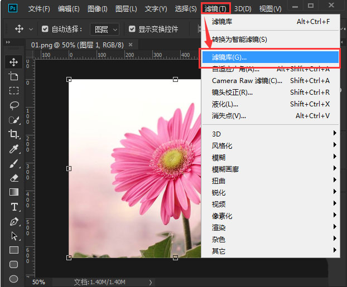Select the Path Selection tool
Screen dimensions: 347x287
(14, 236)
